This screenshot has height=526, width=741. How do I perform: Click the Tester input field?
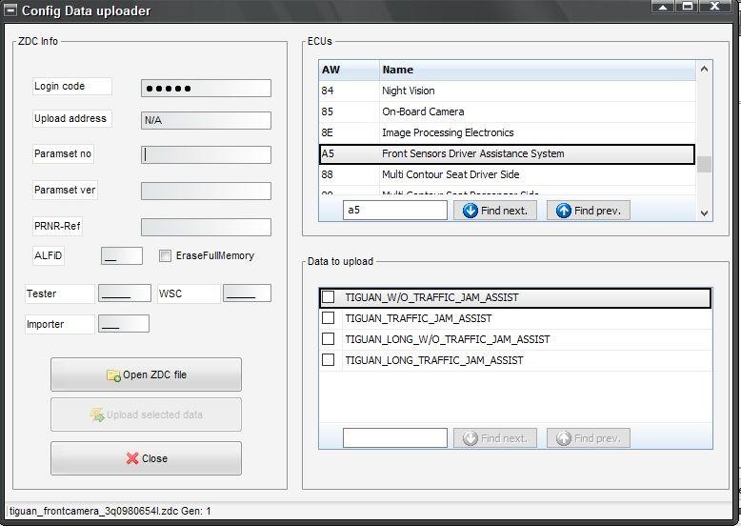click(125, 293)
